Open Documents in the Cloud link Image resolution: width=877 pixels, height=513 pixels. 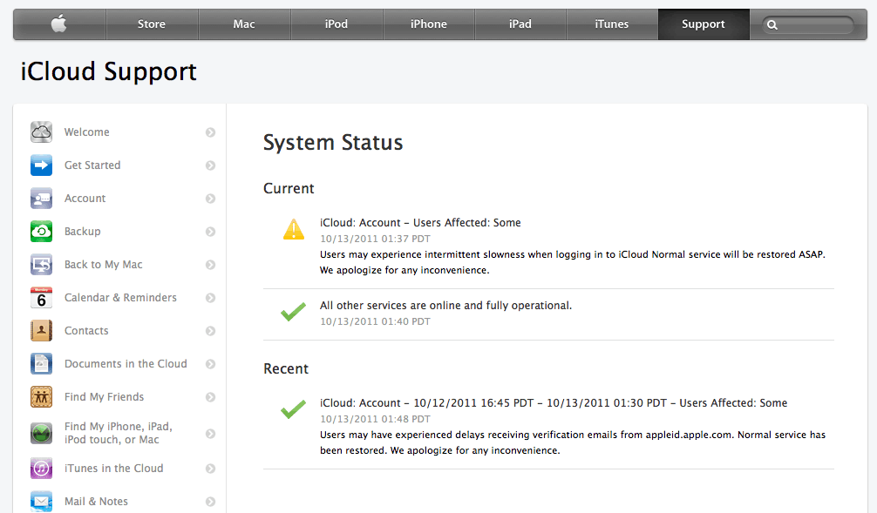pos(126,363)
